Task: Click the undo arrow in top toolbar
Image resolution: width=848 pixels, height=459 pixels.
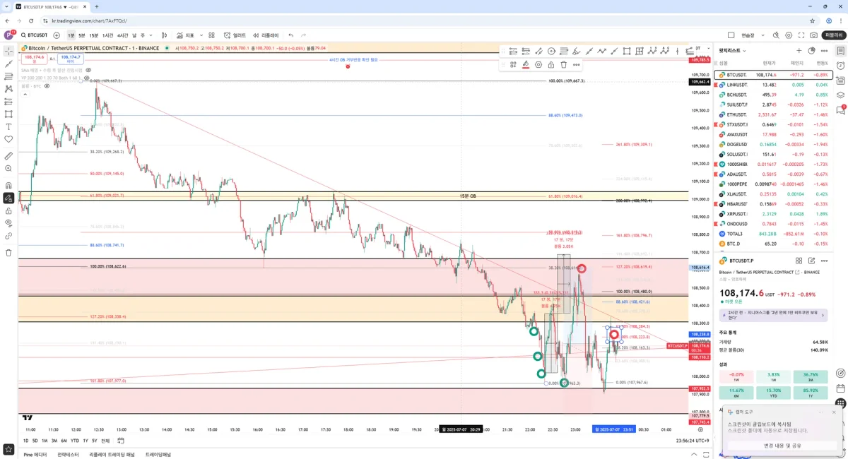Action: click(290, 35)
